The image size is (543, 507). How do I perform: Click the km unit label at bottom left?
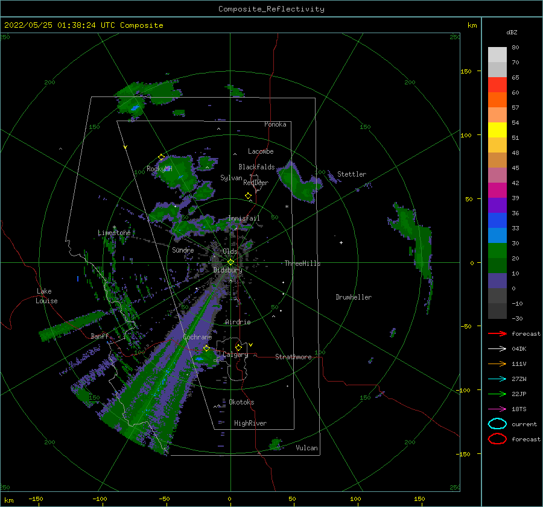[8, 500]
